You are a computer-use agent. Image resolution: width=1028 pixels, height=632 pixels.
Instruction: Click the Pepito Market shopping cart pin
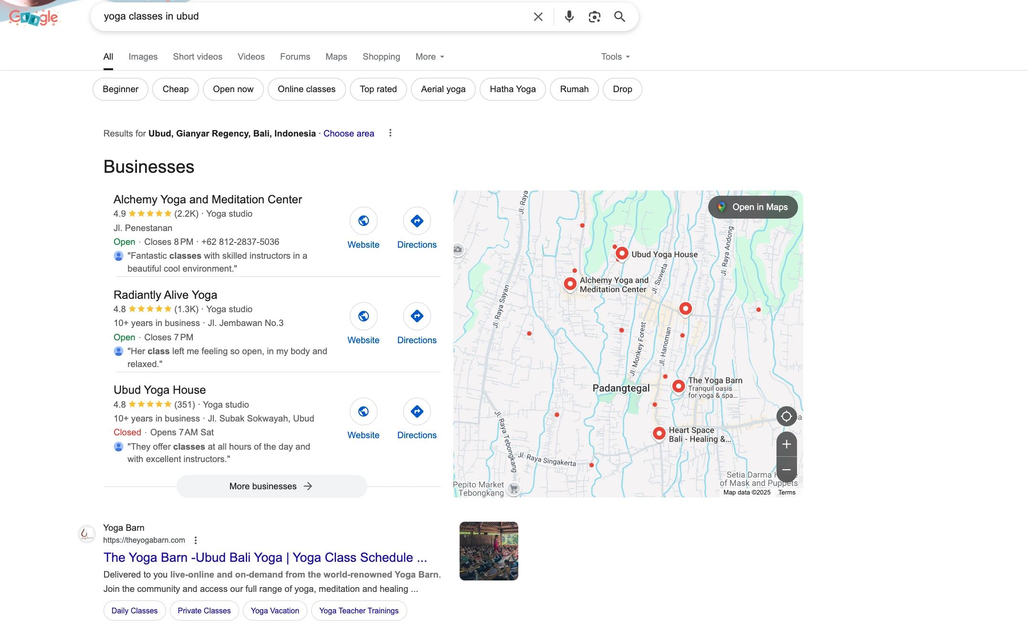[514, 489]
